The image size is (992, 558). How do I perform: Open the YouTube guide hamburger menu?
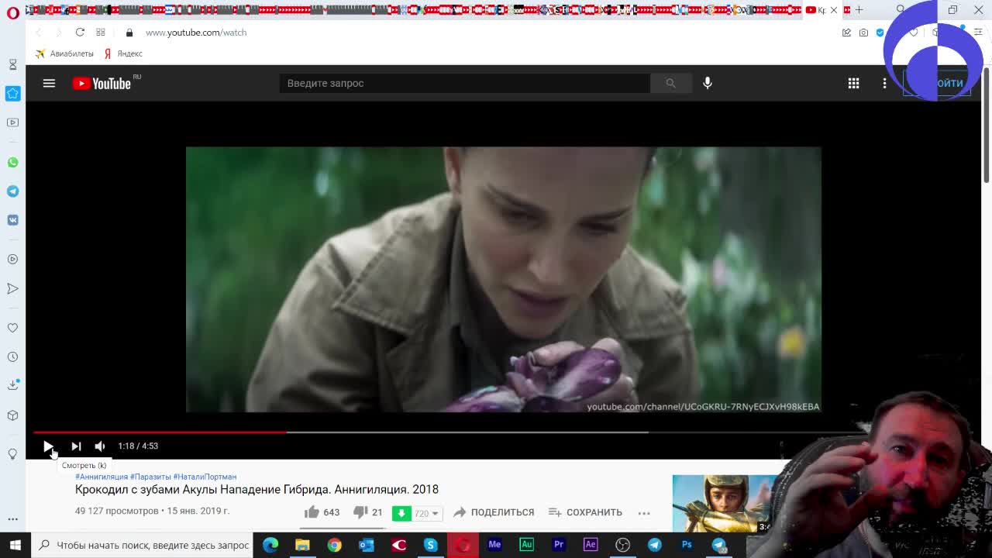49,83
